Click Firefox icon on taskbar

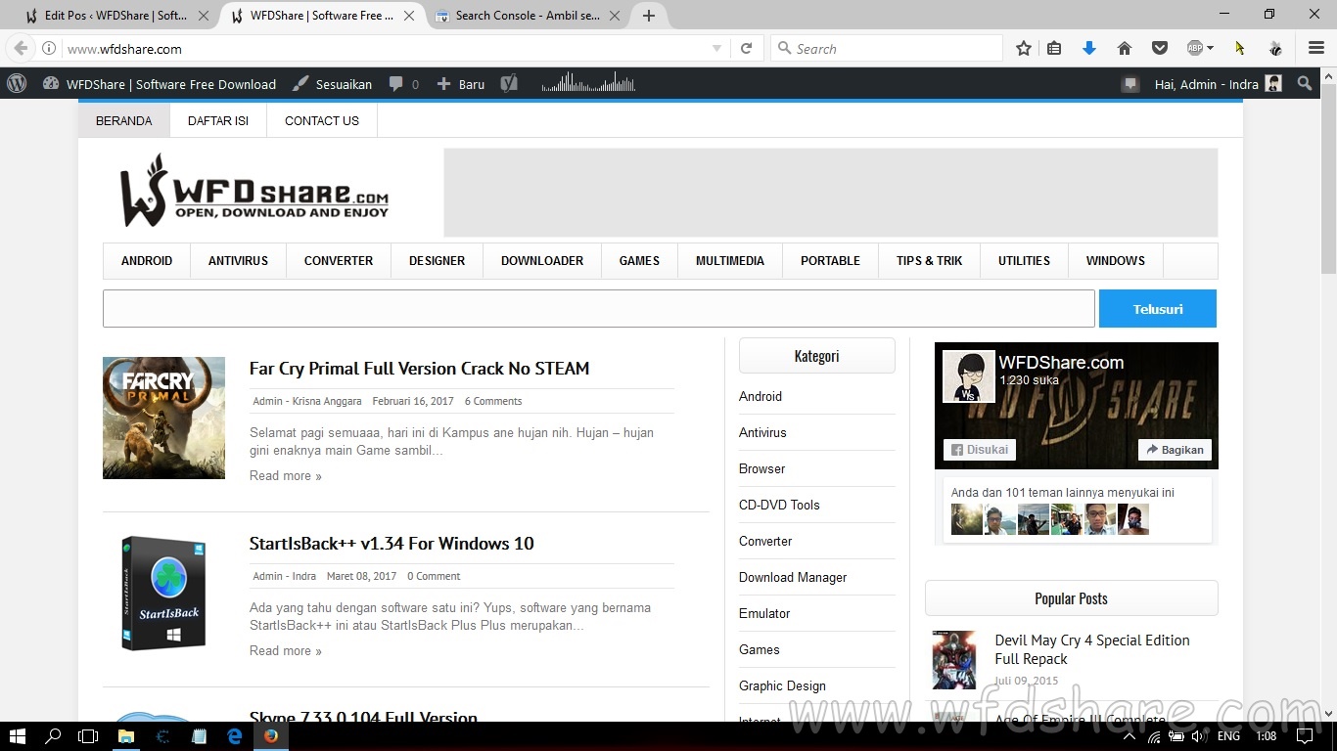pos(271,735)
